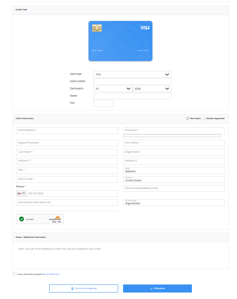
Task: Click the Email Address field
Action: 67,131
